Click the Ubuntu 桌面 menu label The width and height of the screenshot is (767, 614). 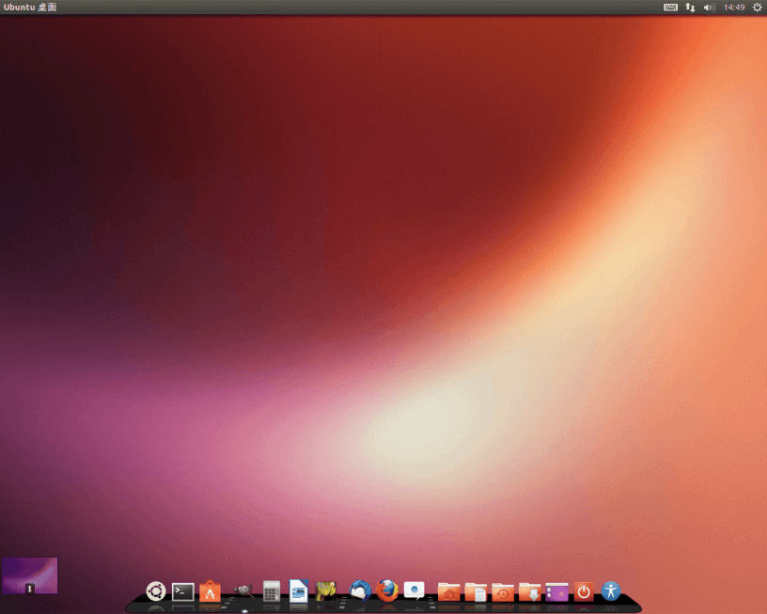(x=26, y=8)
